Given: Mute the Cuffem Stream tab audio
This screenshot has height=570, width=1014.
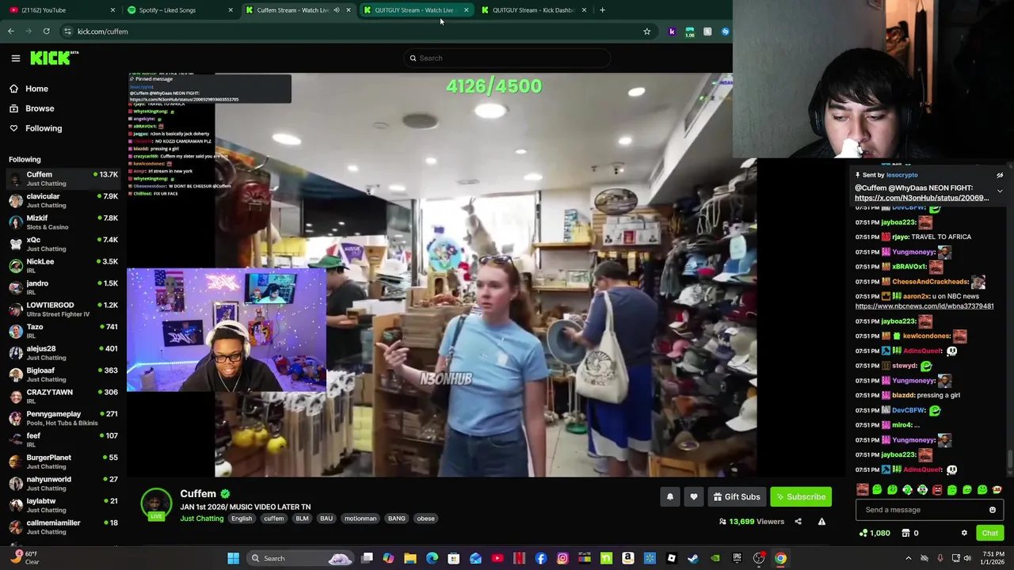Looking at the screenshot, I should pyautogui.click(x=336, y=10).
